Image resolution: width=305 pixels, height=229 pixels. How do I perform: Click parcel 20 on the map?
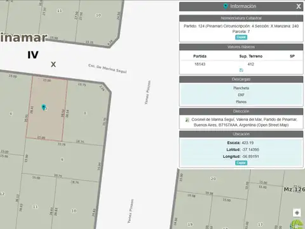point(213,179)
